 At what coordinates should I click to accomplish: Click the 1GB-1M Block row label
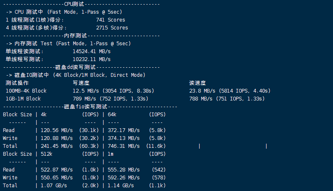point(23,99)
